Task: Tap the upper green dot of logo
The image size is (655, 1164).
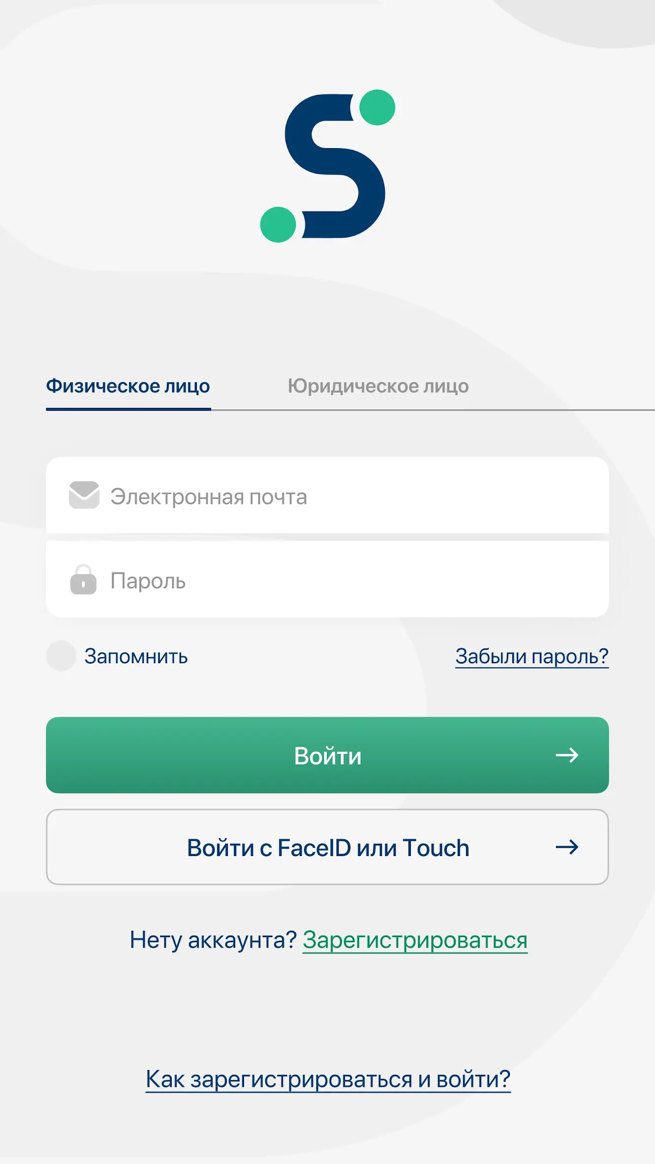Action: 377,107
